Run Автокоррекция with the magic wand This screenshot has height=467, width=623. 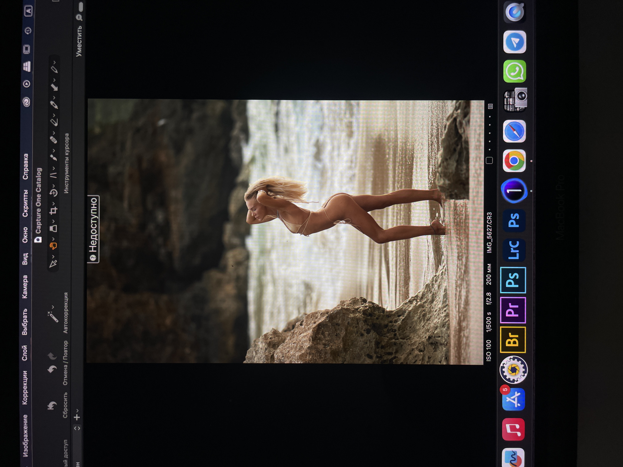[x=53, y=318]
